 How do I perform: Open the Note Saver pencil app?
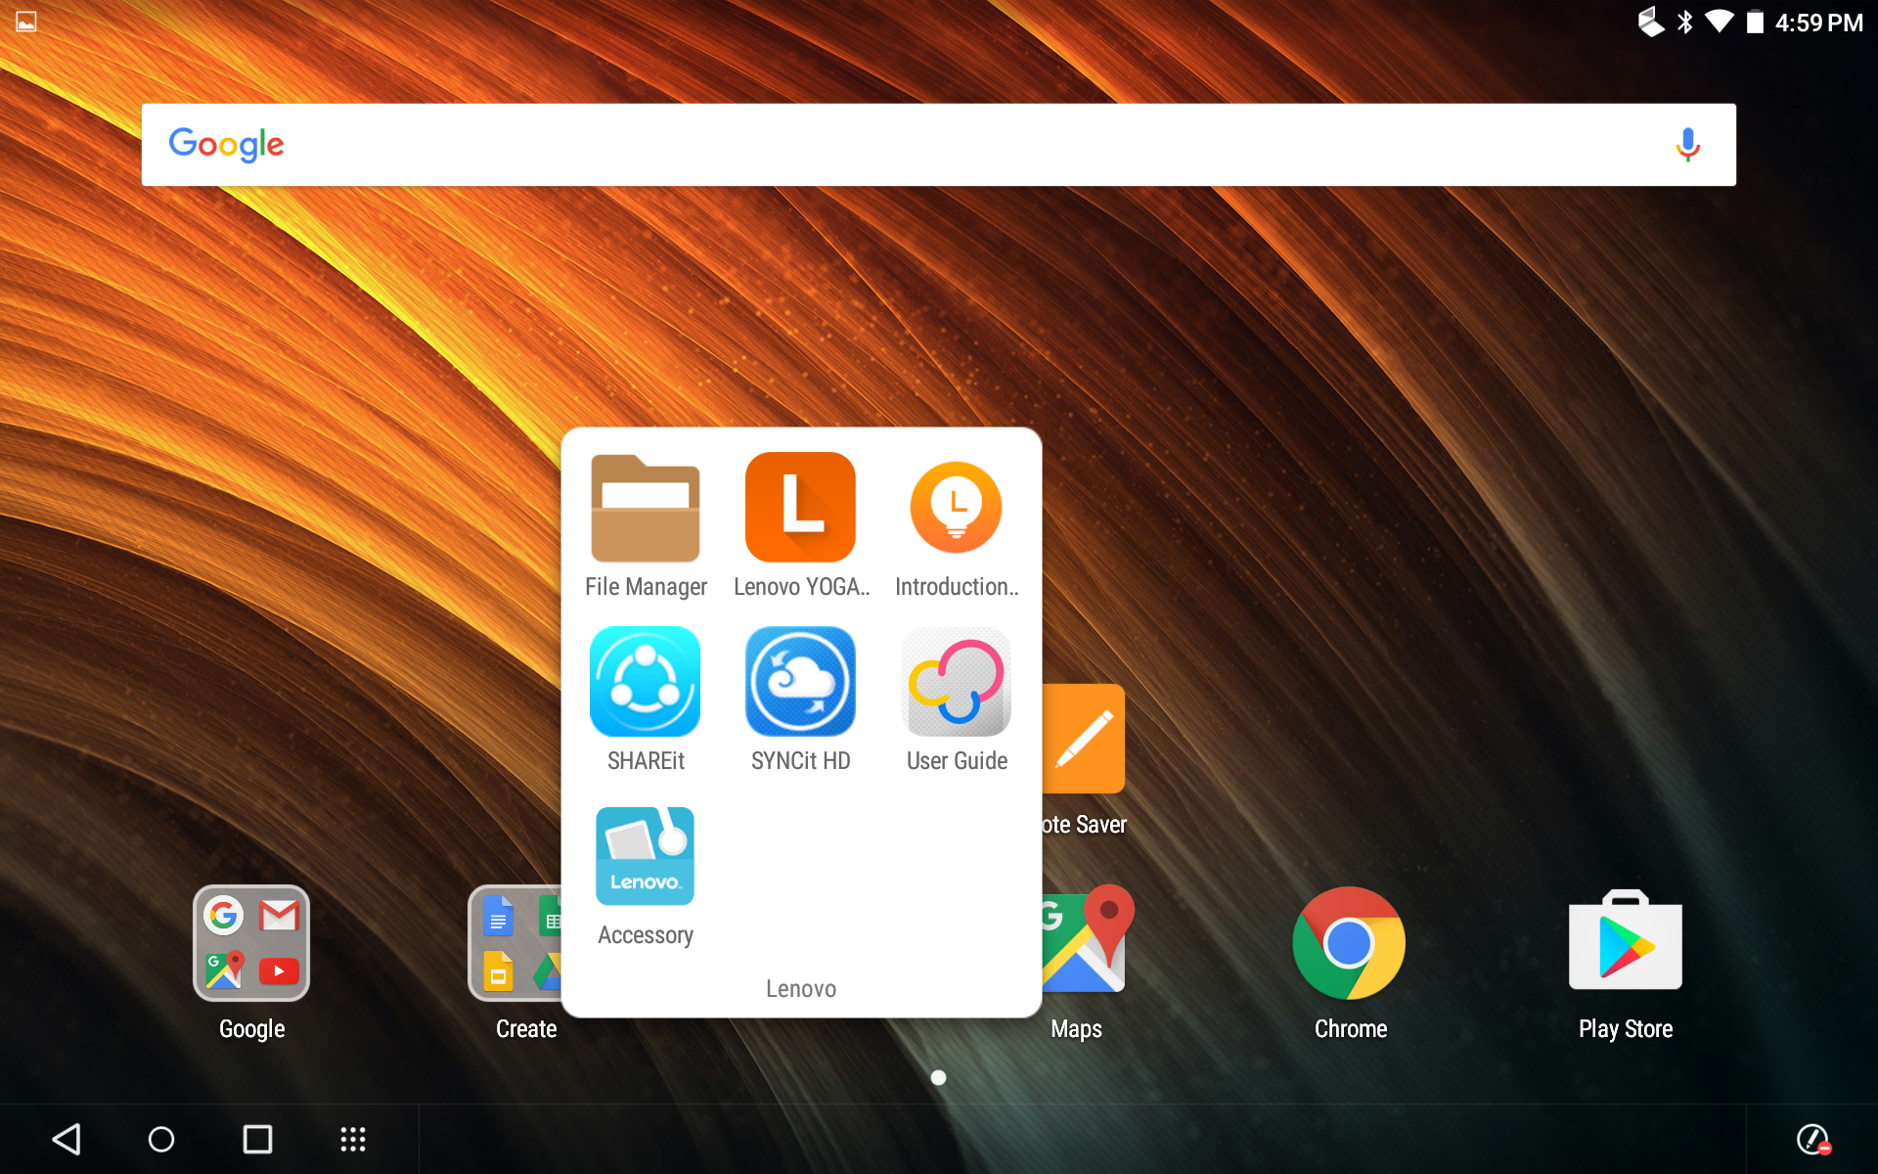point(1084,739)
